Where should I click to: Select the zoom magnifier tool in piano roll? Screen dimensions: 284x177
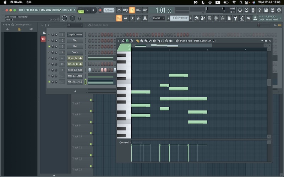[x=166, y=41]
